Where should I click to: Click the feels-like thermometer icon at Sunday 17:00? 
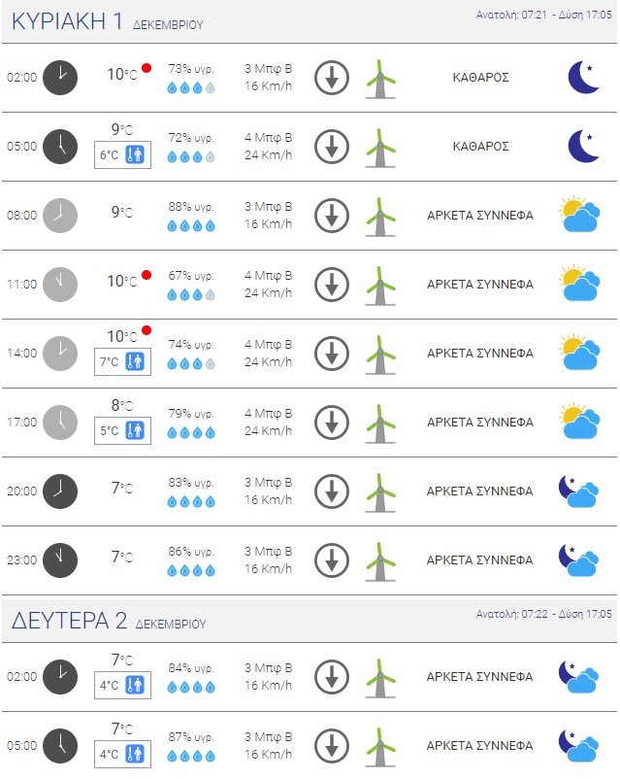click(x=135, y=431)
